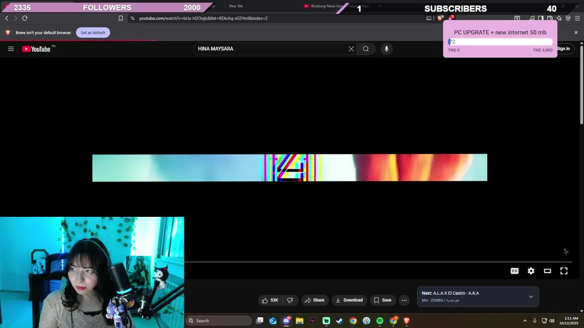Image resolution: width=584 pixels, height=328 pixels.
Task: Open media control music note icon
Action: [x=532, y=18]
